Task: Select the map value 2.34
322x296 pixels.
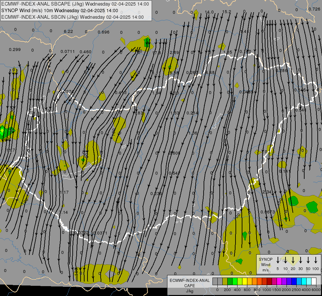Action: 267,192
